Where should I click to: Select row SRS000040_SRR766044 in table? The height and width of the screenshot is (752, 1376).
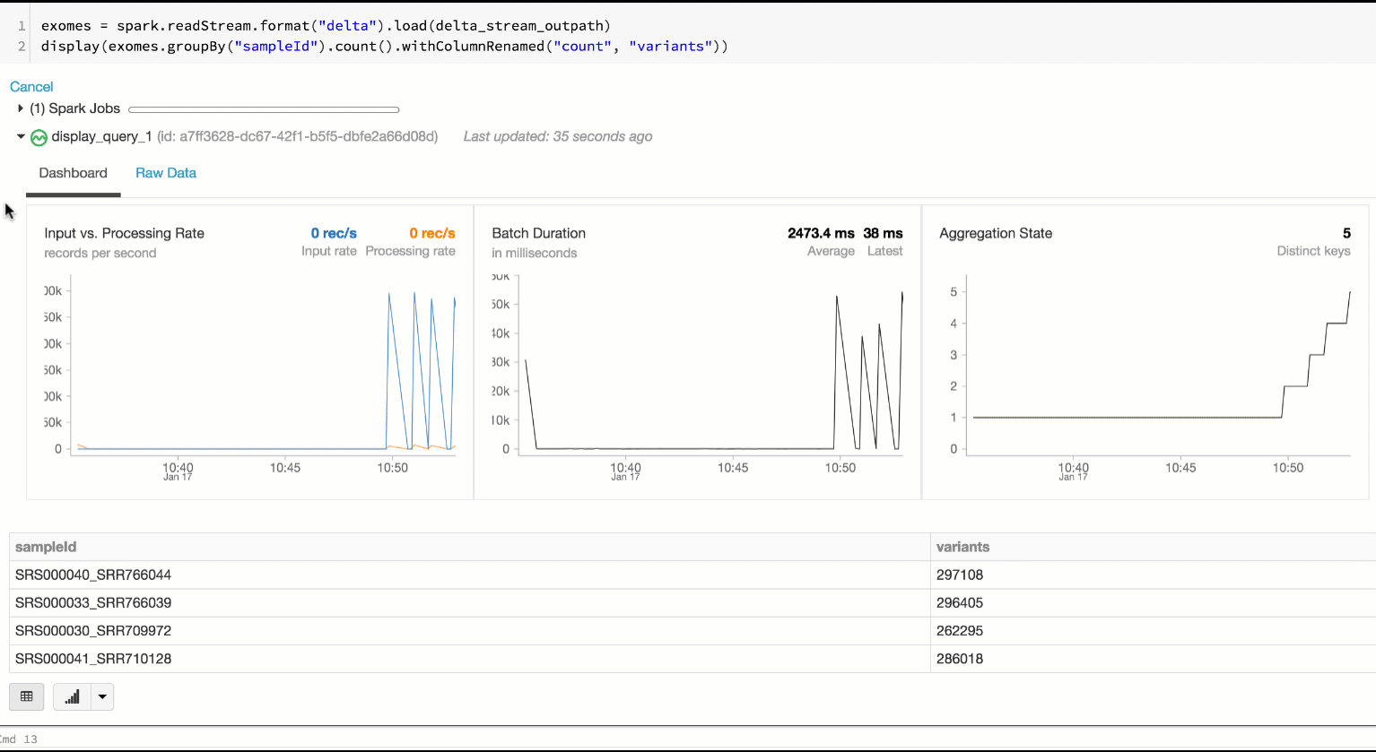click(x=93, y=575)
